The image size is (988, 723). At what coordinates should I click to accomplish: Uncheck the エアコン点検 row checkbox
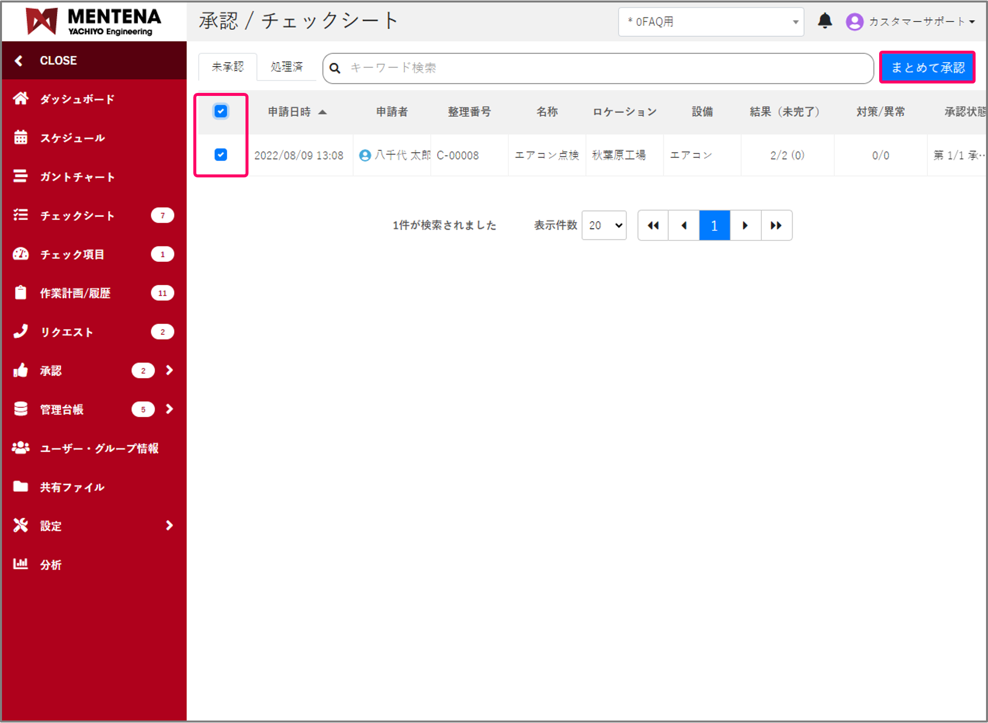coord(220,155)
